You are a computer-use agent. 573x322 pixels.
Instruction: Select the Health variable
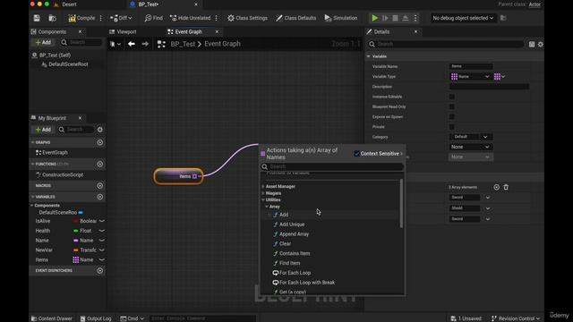[43, 231]
